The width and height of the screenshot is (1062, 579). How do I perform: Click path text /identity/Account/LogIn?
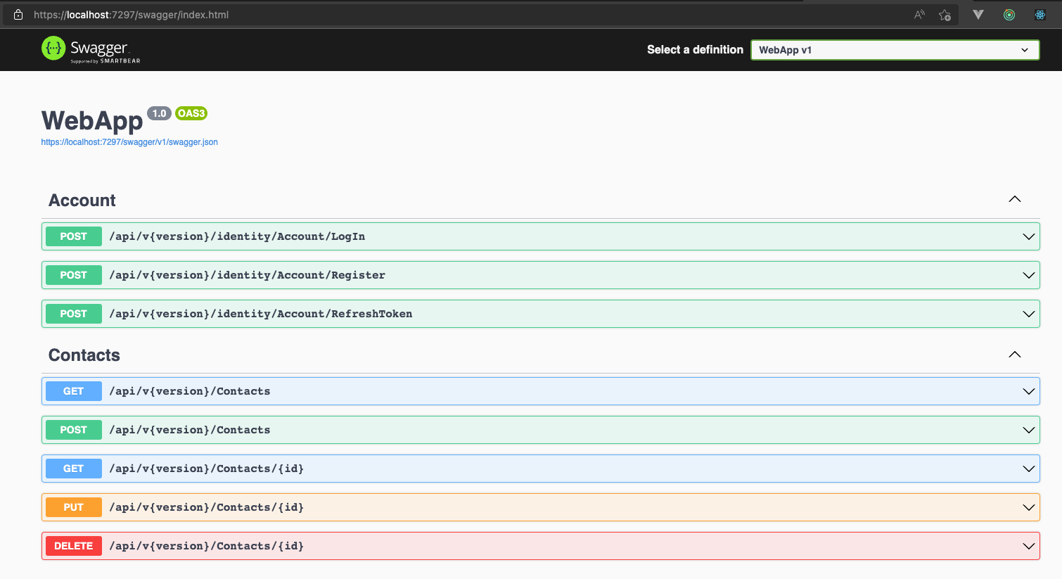(x=237, y=236)
